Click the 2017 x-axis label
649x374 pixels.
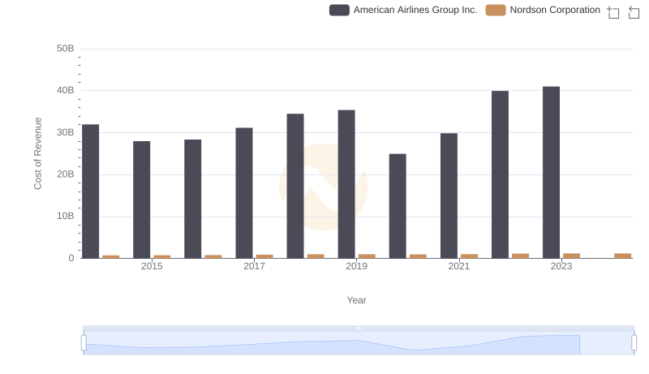click(x=254, y=266)
